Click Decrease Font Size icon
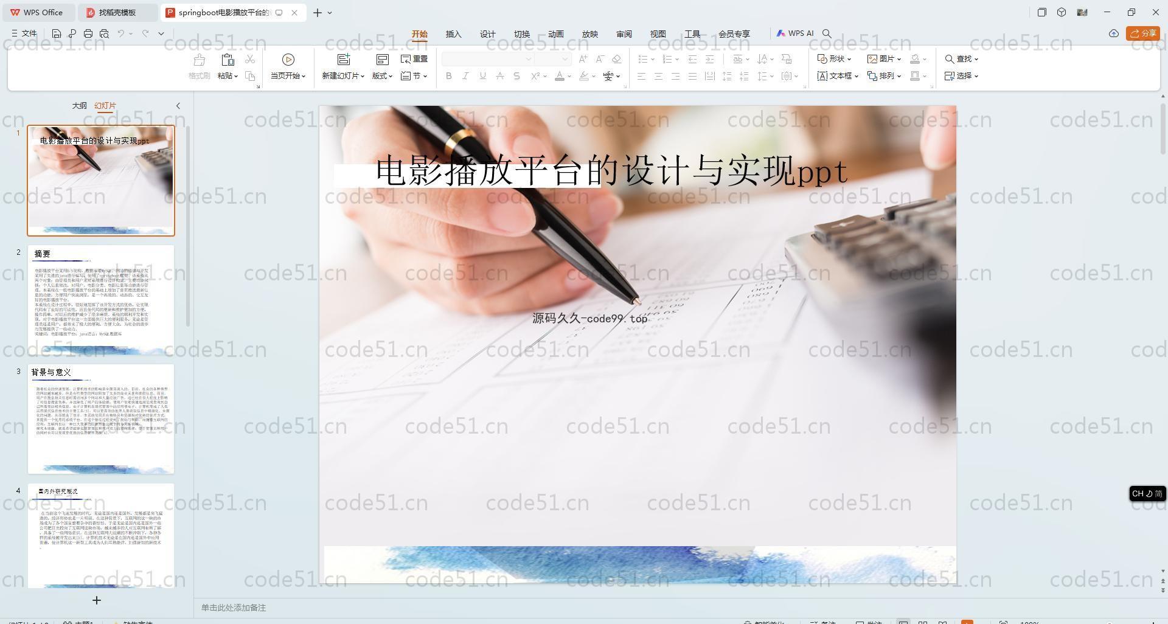Screen dimensions: 1168x624 pos(600,59)
